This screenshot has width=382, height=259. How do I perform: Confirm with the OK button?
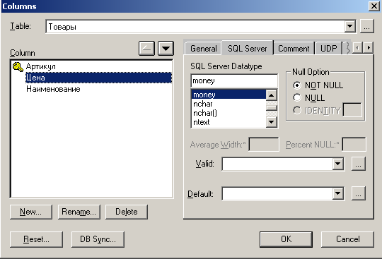286,239
